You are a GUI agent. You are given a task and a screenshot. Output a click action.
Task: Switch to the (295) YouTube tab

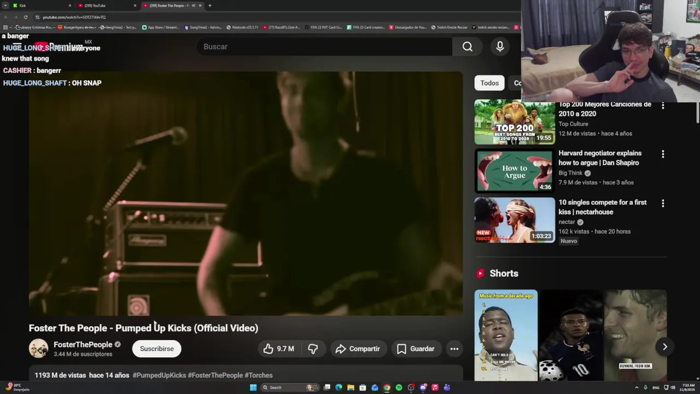pyautogui.click(x=105, y=5)
